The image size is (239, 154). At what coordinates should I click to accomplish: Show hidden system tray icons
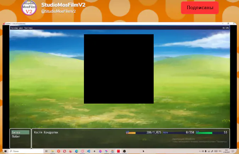click(200, 151)
